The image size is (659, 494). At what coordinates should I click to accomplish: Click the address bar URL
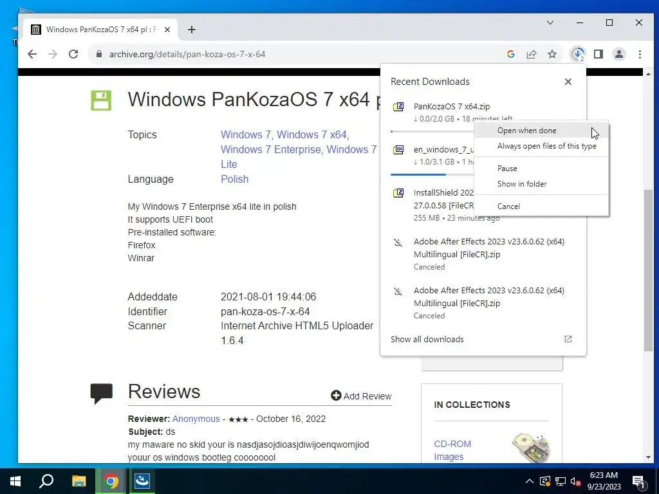[187, 54]
